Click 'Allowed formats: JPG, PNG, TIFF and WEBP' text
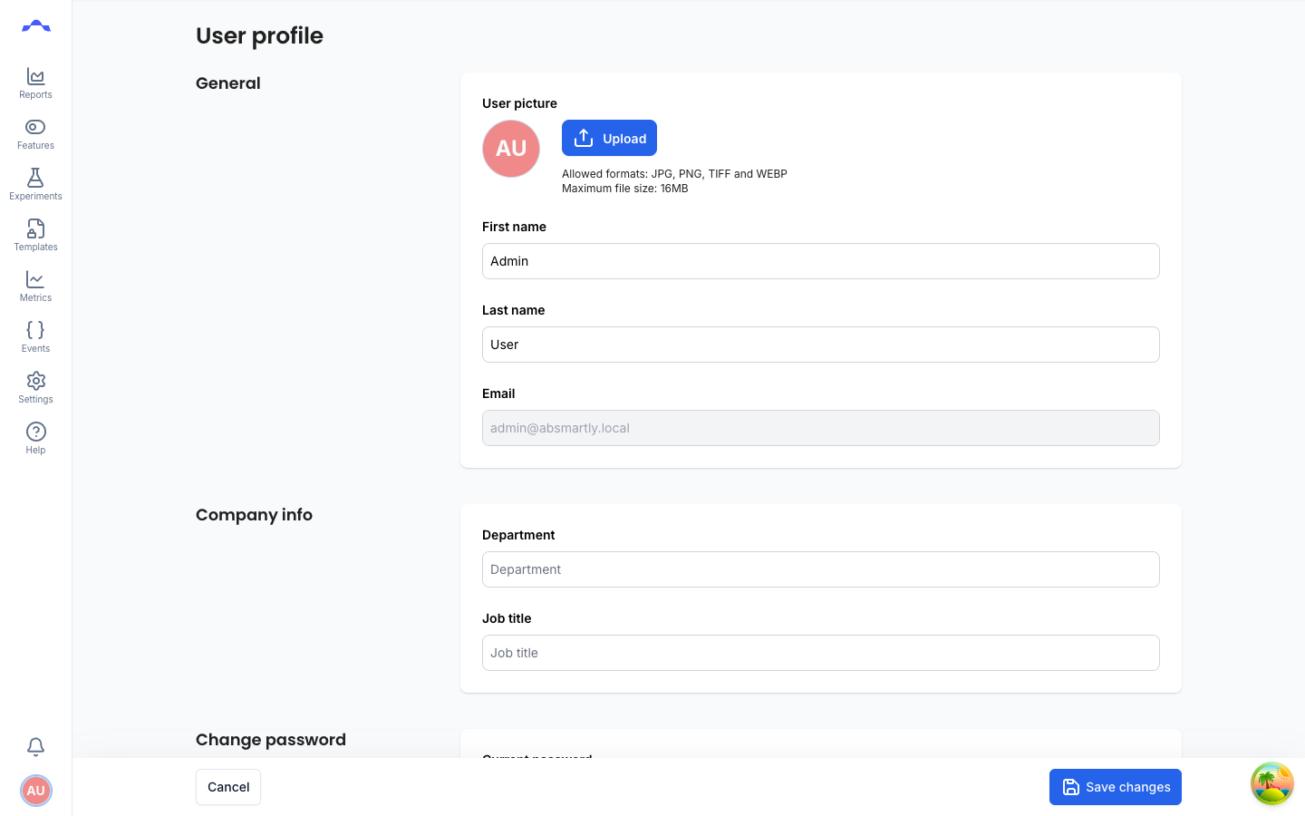The height and width of the screenshot is (816, 1305). coord(674,174)
